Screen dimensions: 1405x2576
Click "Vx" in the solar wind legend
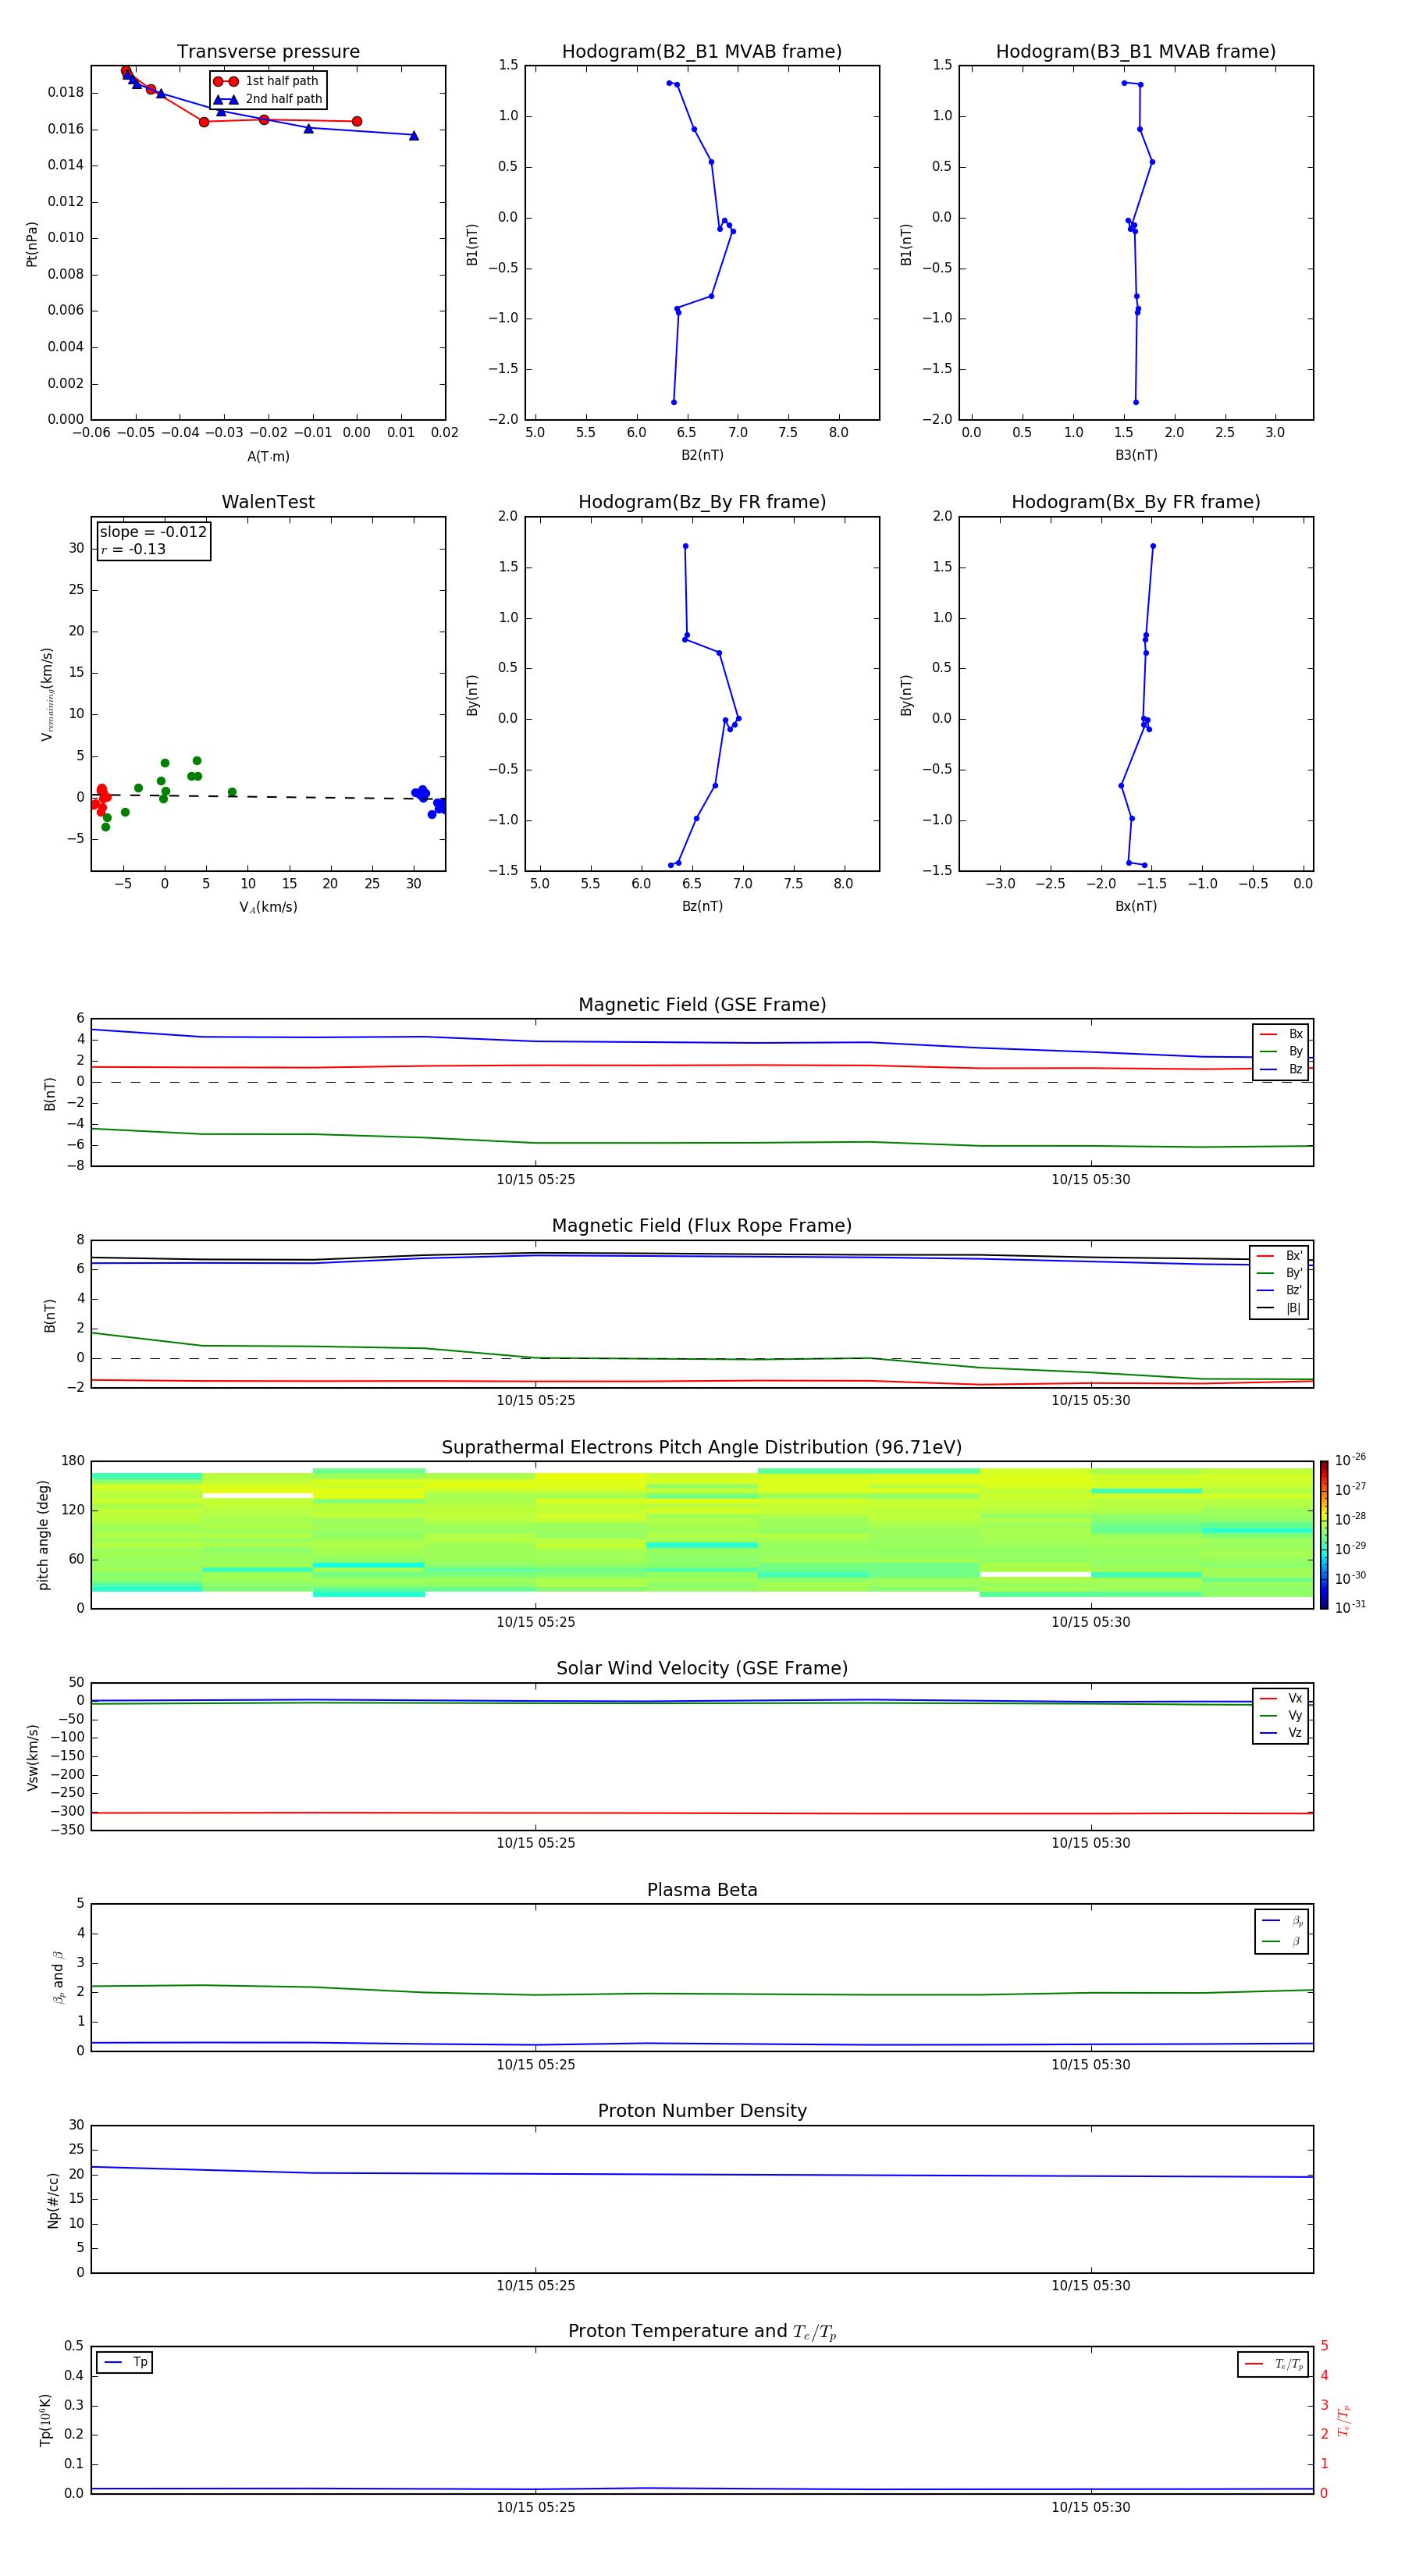(x=1295, y=1698)
